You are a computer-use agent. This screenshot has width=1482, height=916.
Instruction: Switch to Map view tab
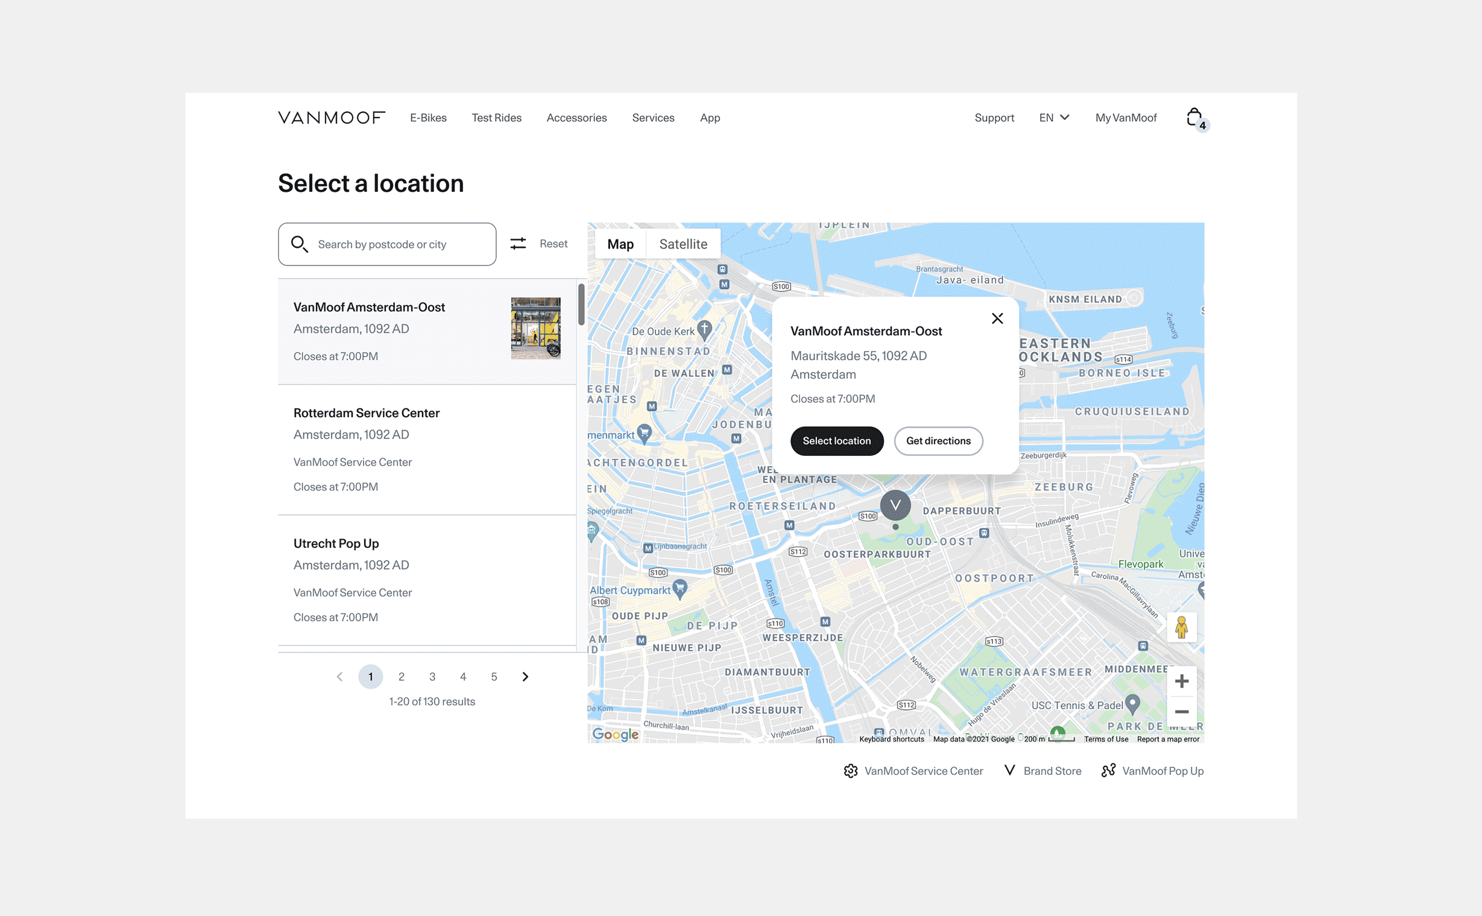coord(620,244)
